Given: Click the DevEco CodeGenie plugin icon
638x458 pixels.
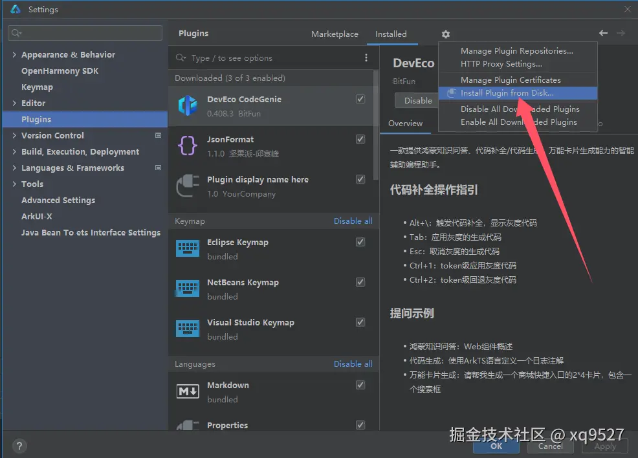Looking at the screenshot, I should [x=188, y=105].
